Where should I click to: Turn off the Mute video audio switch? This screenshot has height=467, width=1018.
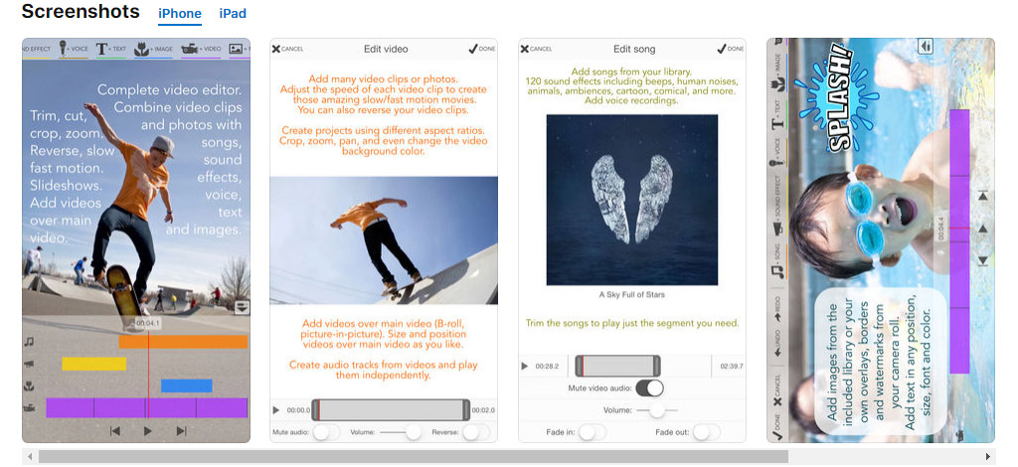pos(649,389)
